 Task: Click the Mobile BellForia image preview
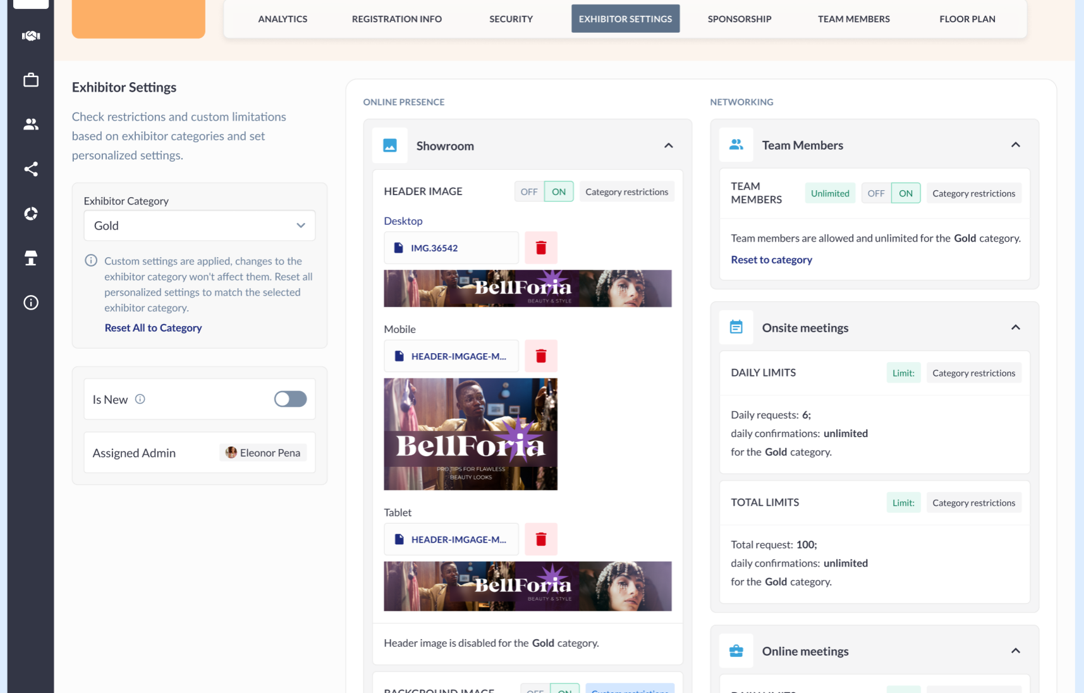coord(471,434)
